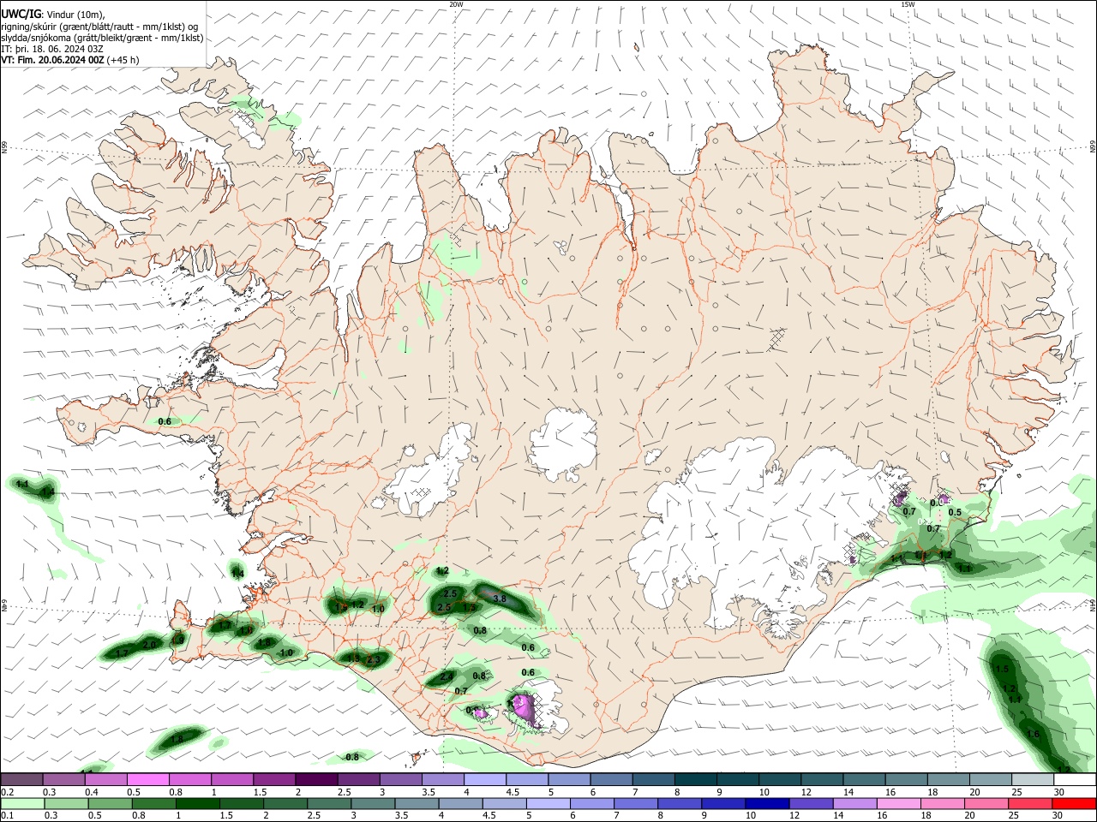The width and height of the screenshot is (1097, 822).
Task: Click the '30' label in the rain legend row
Action: (1059, 816)
